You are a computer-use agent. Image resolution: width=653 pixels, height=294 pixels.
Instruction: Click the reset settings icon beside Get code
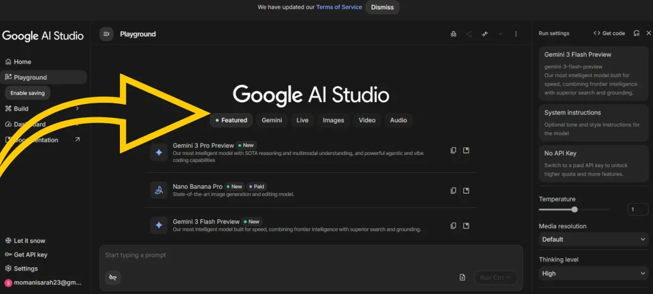(636, 33)
